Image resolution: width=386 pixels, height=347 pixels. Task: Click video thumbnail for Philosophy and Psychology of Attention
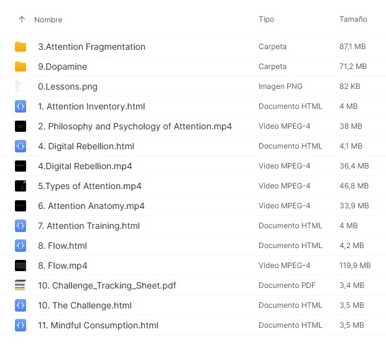(21, 126)
